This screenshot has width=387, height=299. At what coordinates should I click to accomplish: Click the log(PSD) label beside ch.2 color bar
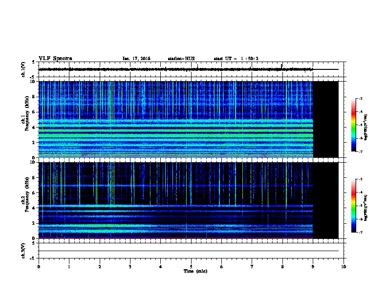[x=366, y=208]
